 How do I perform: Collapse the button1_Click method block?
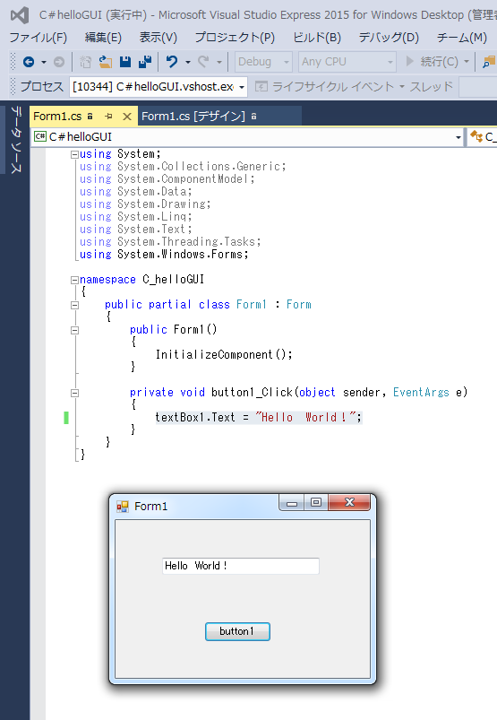74,393
